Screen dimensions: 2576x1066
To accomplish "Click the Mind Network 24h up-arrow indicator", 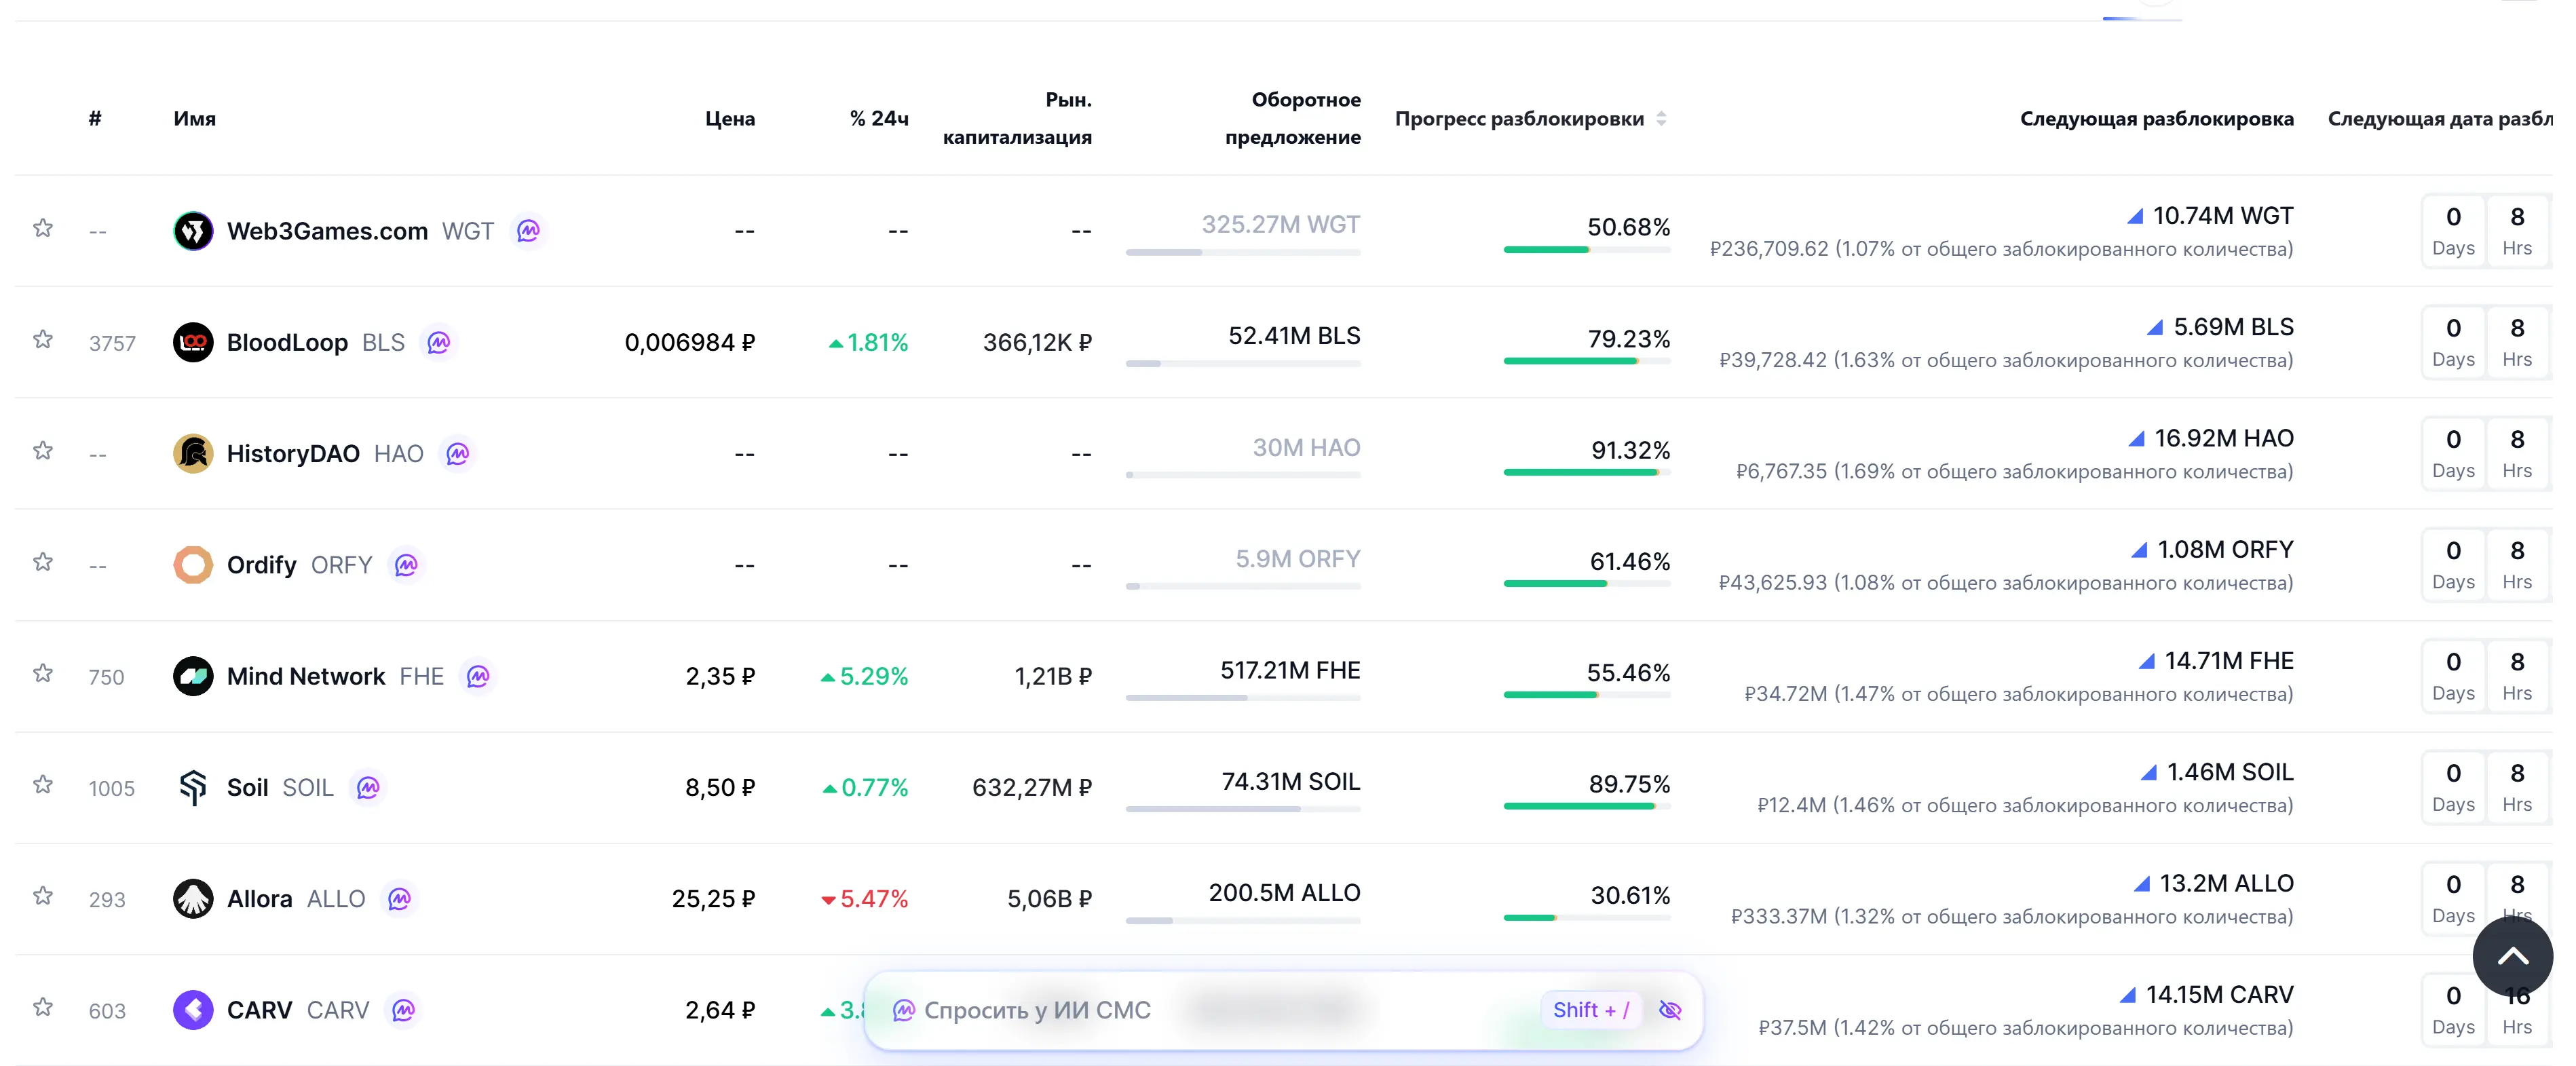I will click(828, 677).
